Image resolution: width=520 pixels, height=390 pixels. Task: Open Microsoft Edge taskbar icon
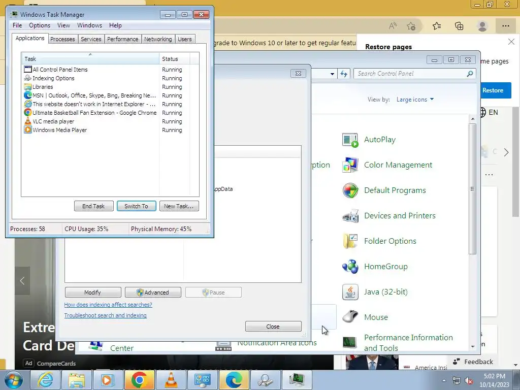pyautogui.click(x=234, y=380)
